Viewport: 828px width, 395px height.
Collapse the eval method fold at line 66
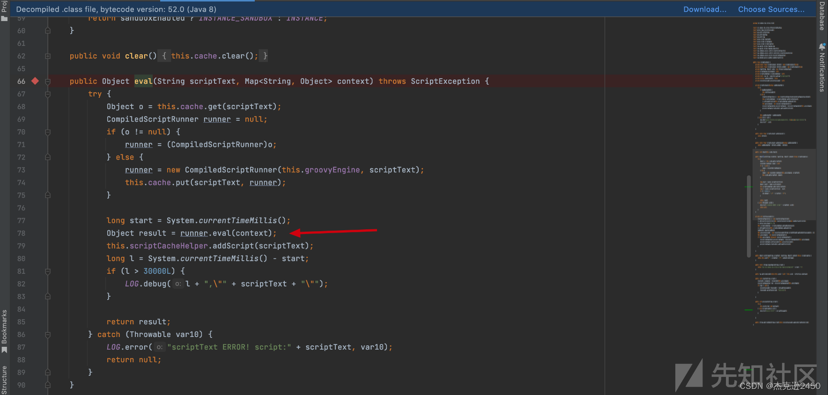[48, 81]
